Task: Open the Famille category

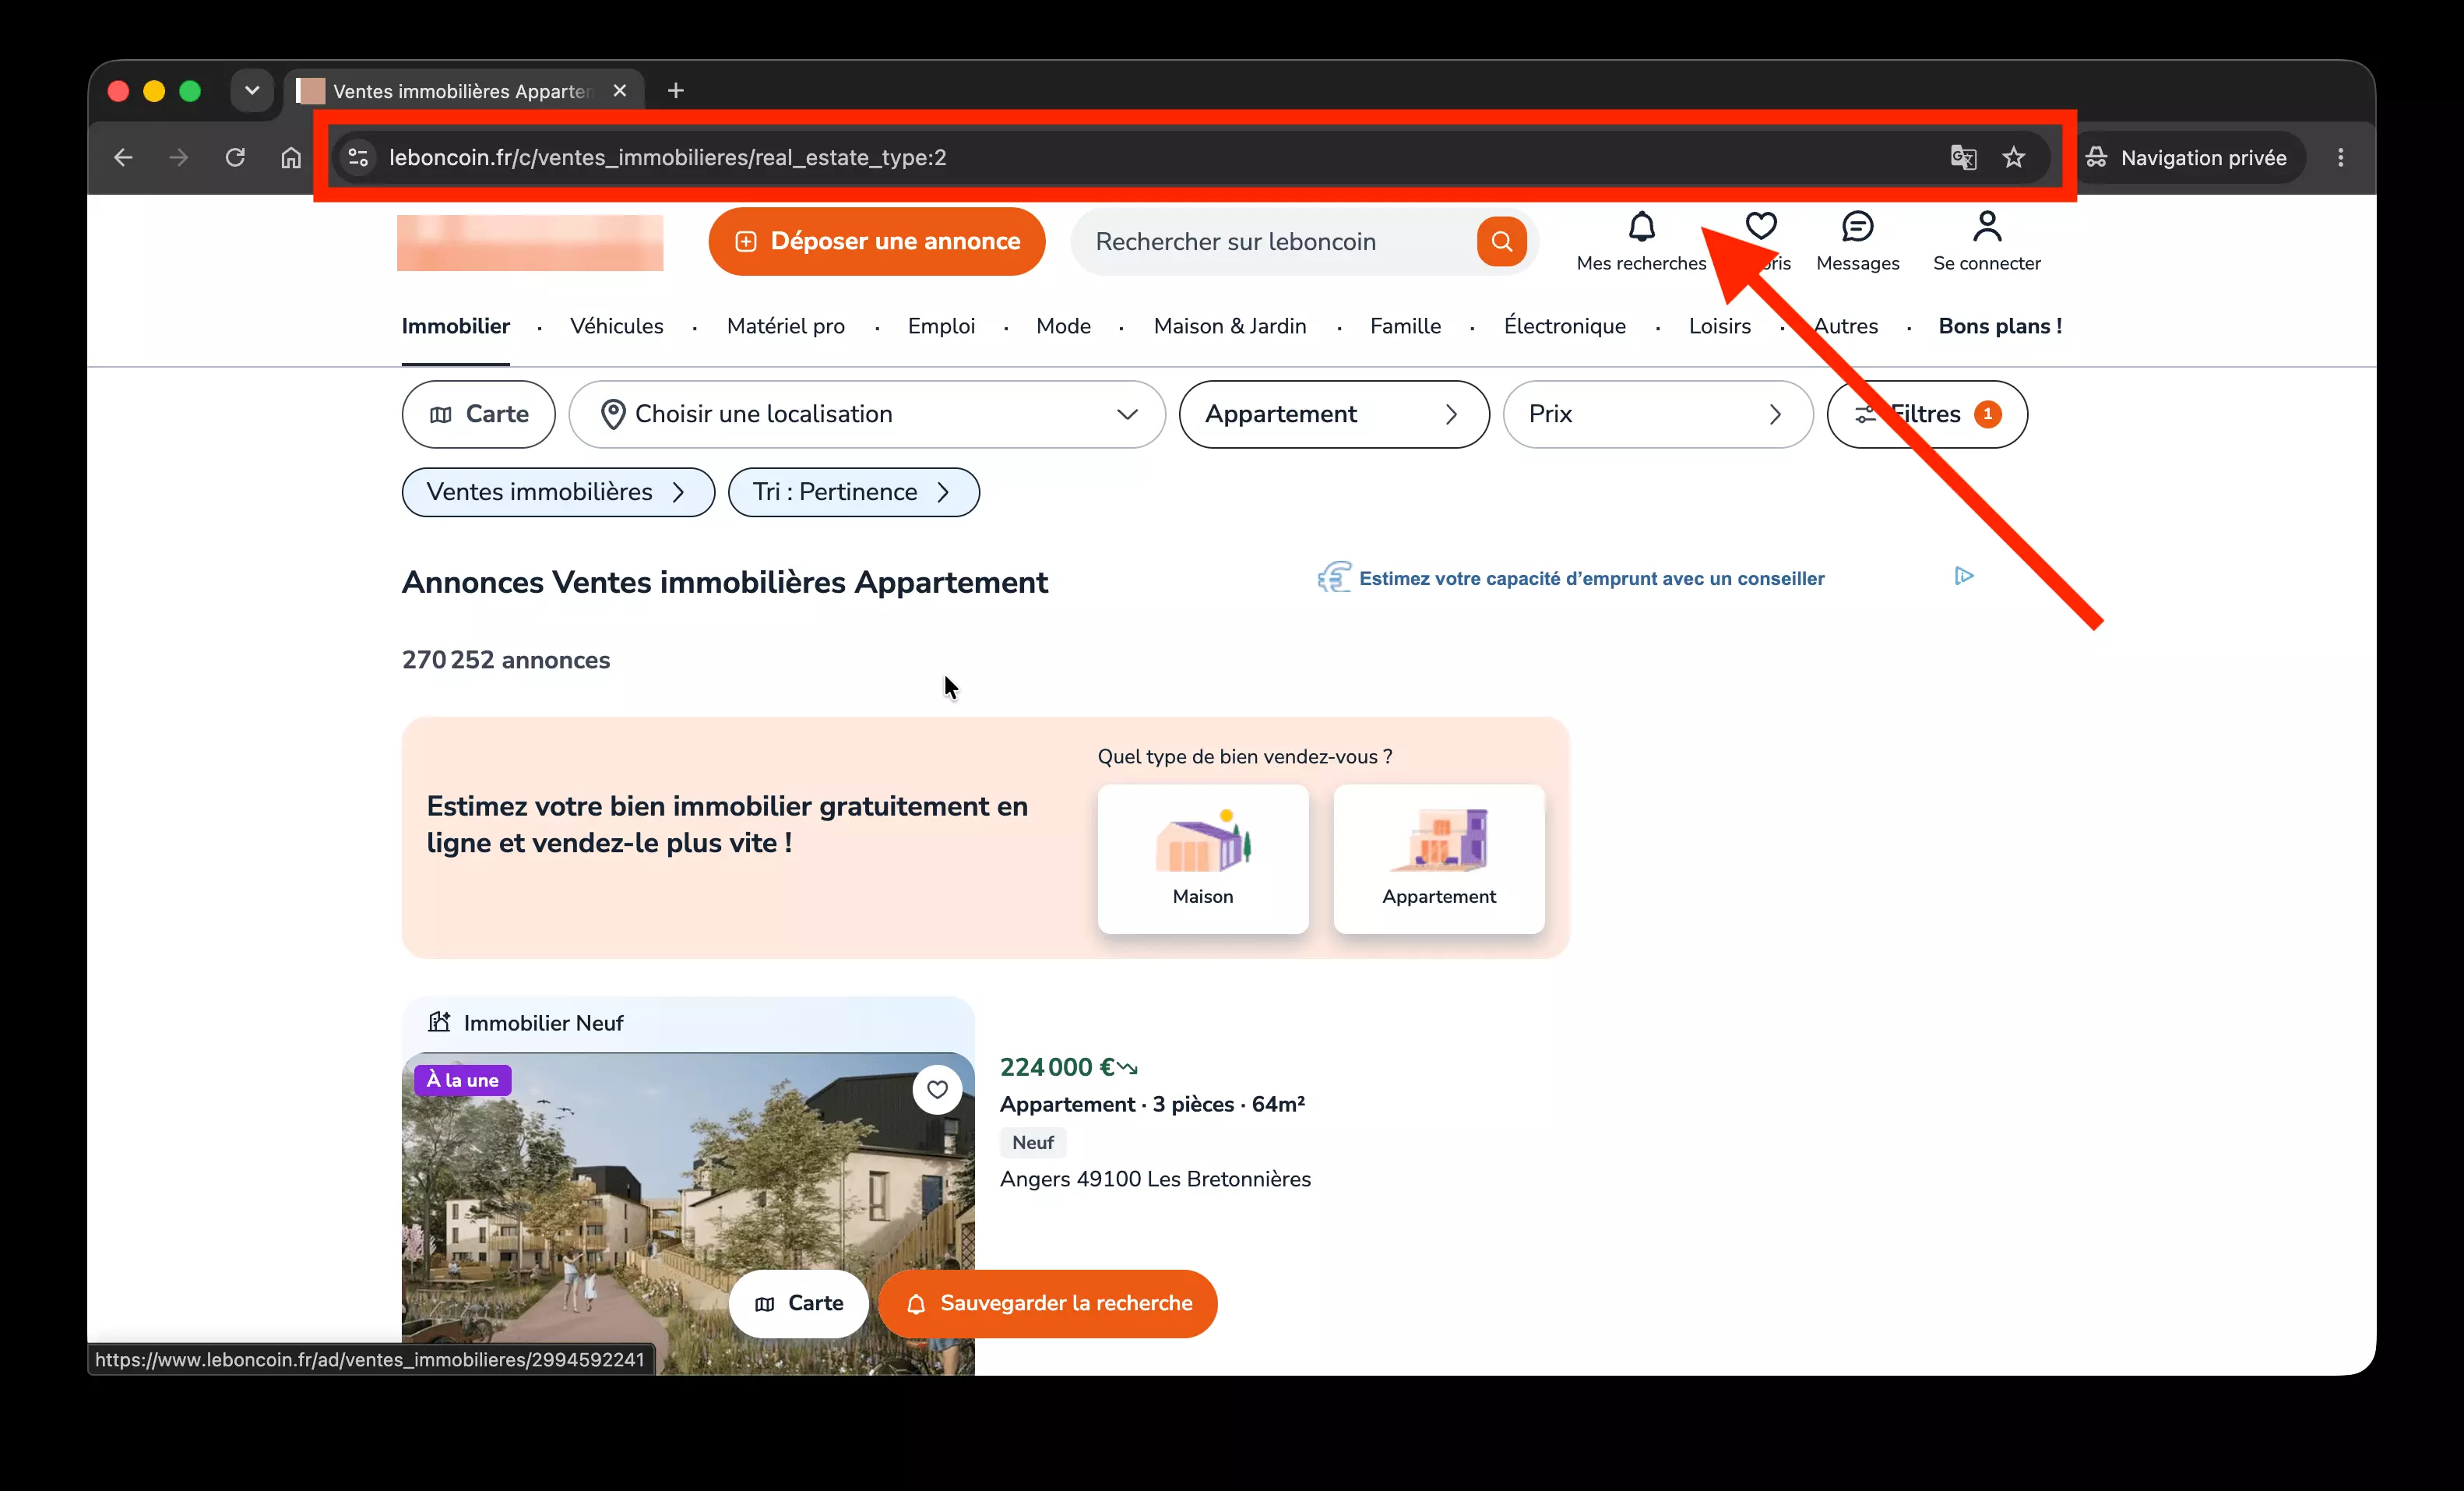Action: pyautogui.click(x=1405, y=326)
